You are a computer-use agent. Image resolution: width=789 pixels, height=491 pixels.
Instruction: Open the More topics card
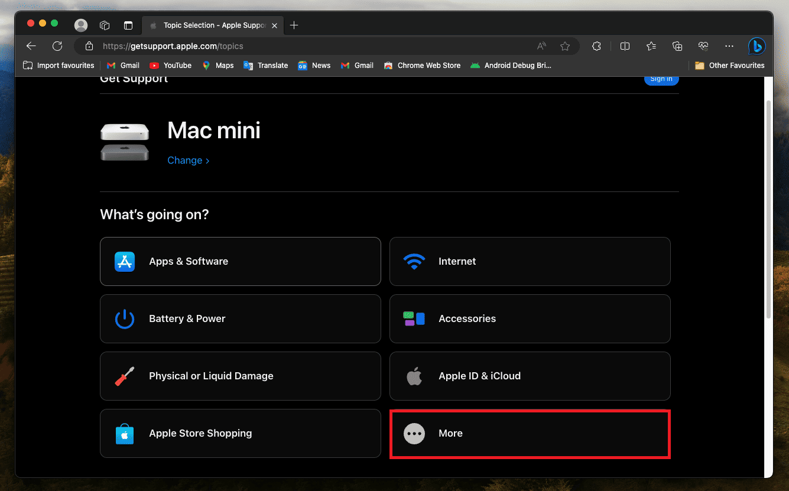click(530, 433)
